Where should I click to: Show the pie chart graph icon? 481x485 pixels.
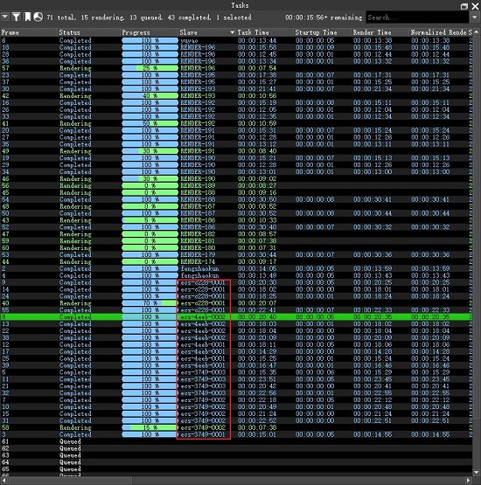tap(38, 17)
